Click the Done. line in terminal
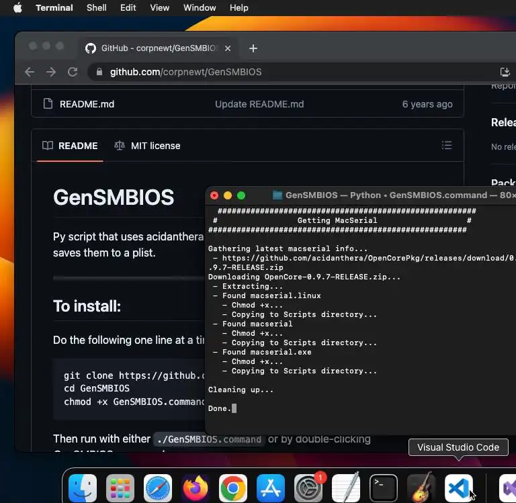The height and width of the screenshot is (503, 516). point(220,408)
